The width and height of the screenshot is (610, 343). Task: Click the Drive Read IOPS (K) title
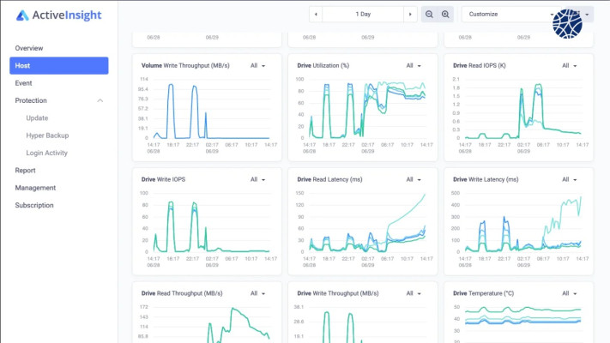(x=480, y=66)
